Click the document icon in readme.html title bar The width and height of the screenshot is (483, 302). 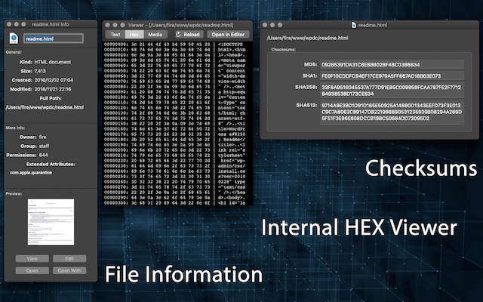tap(354, 25)
